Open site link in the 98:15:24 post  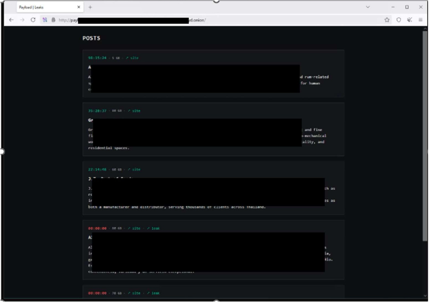[x=132, y=58]
